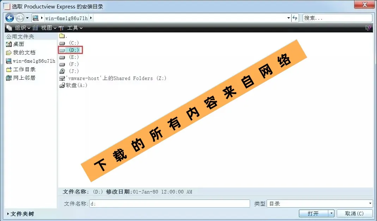377x221 pixels.
Task: Click the network drive (Z:) icon
Action: click(x=62, y=78)
